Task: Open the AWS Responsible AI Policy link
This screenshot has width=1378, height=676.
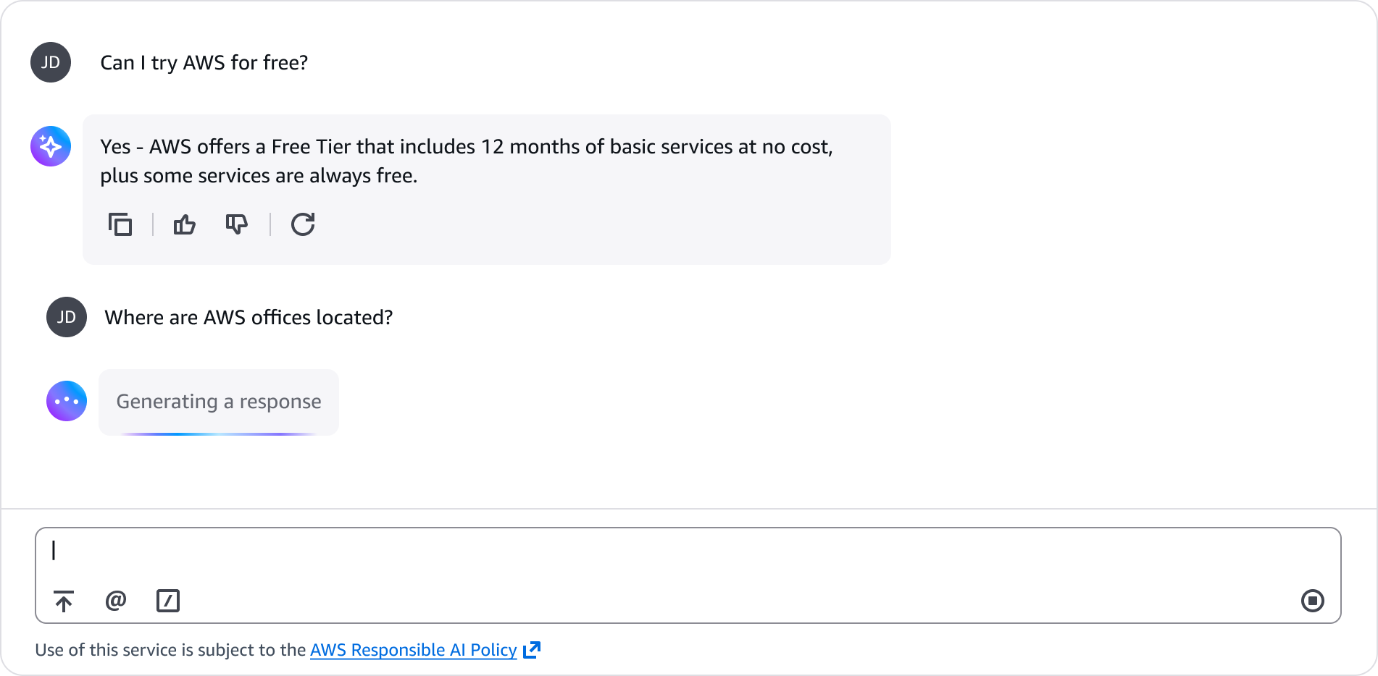Action: pyautogui.click(x=413, y=650)
